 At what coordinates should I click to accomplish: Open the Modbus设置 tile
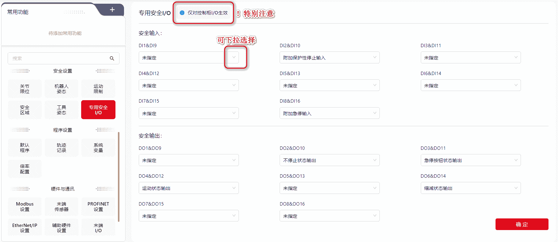pos(25,206)
